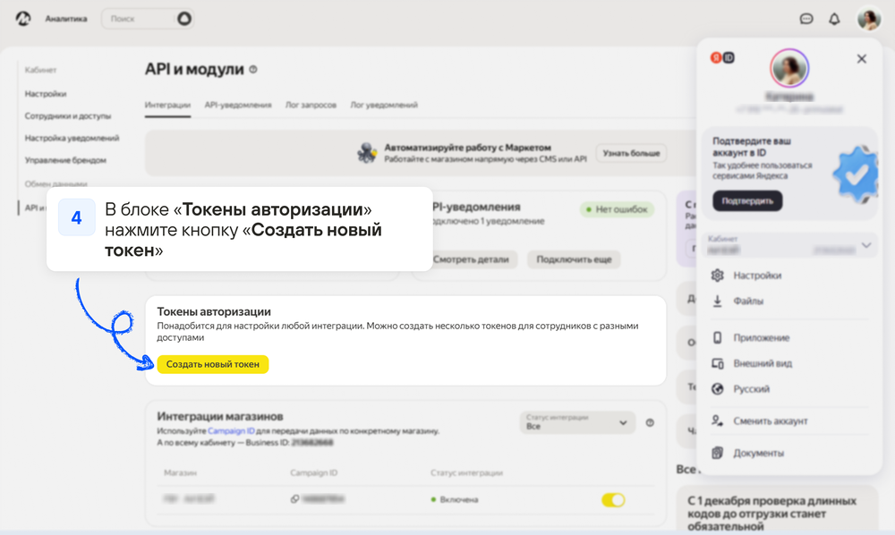The image size is (895, 535).
Task: Click the Campaign ID column header
Action: [314, 473]
